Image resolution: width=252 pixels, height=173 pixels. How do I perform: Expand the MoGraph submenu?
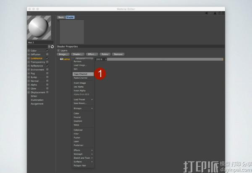click(x=83, y=154)
